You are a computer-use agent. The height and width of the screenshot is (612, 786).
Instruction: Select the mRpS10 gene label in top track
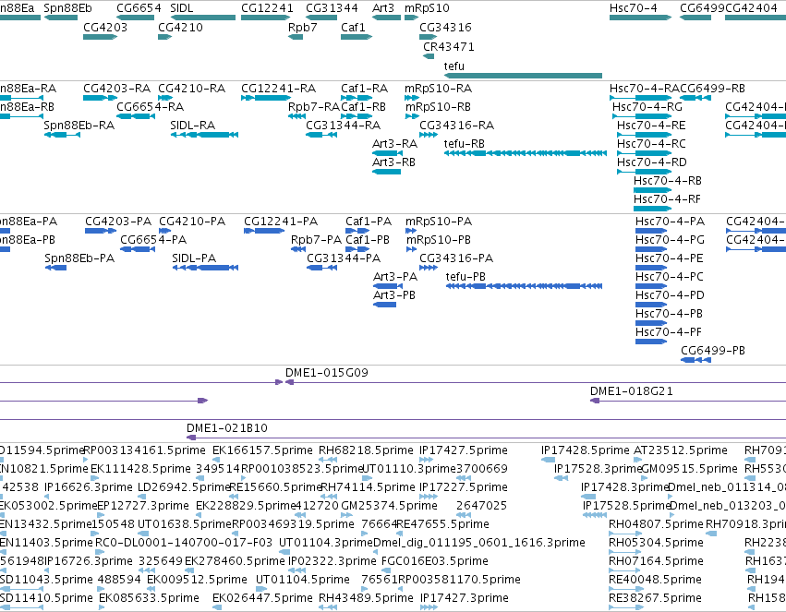point(427,8)
